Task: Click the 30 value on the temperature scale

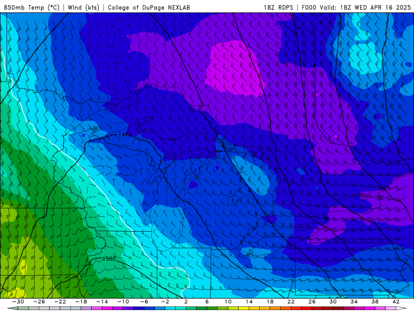Action: tap(333, 302)
